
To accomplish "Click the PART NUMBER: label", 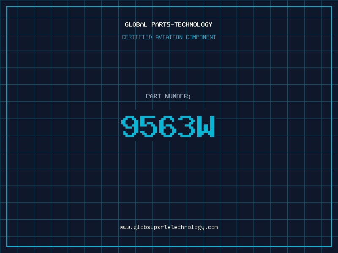I will (x=169, y=96).
